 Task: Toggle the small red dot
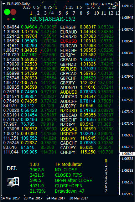click(8, 19)
